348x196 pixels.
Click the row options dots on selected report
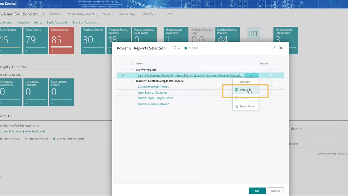coord(251,75)
